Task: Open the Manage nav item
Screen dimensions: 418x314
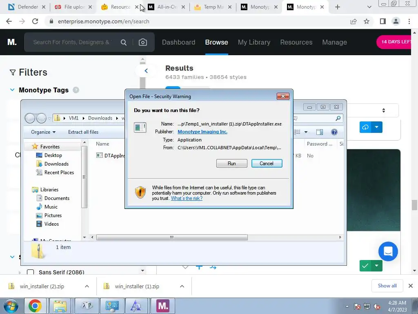Action: pyautogui.click(x=334, y=42)
